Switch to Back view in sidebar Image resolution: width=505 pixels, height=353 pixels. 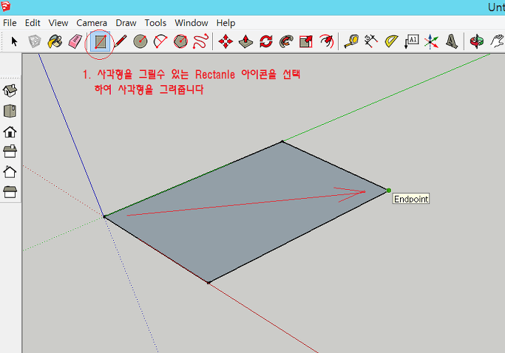click(10, 172)
